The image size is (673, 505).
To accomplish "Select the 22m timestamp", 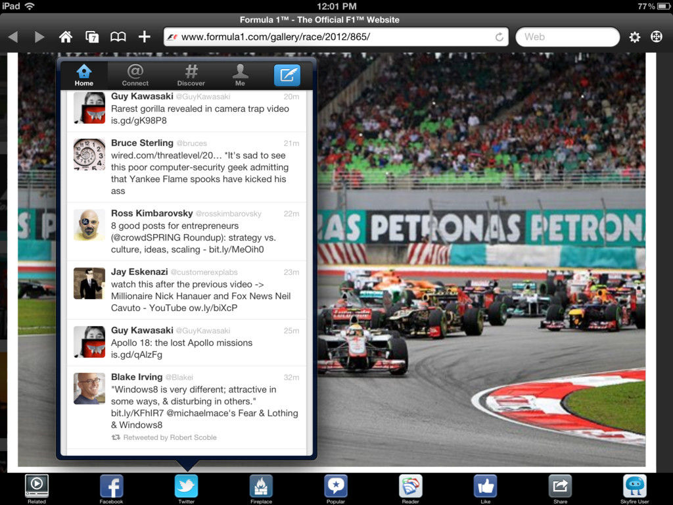I will click(291, 214).
